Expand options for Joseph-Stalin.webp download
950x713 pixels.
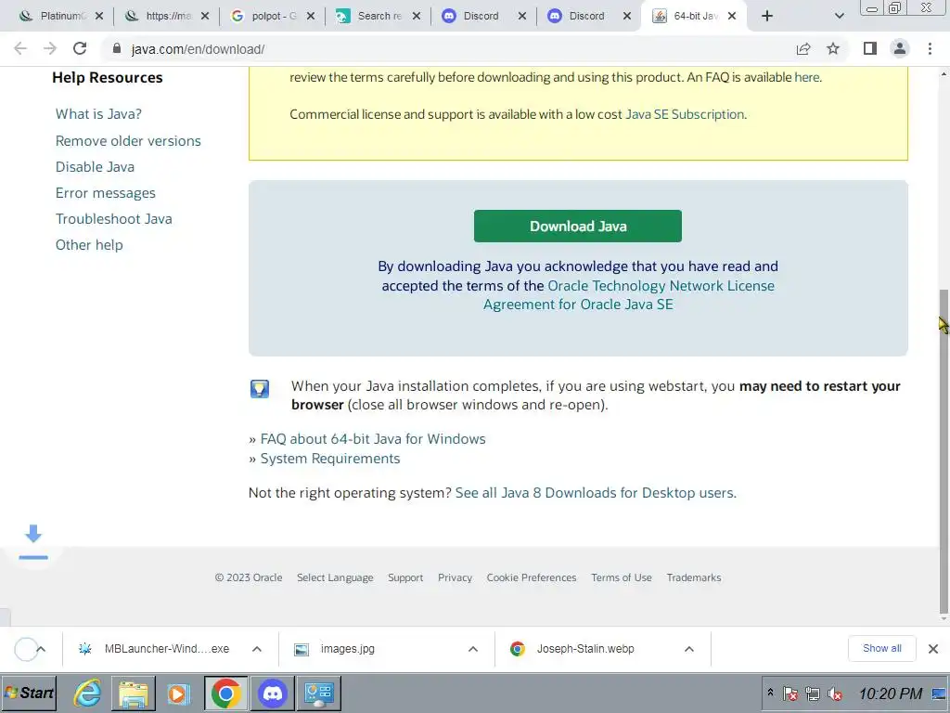pyautogui.click(x=689, y=649)
